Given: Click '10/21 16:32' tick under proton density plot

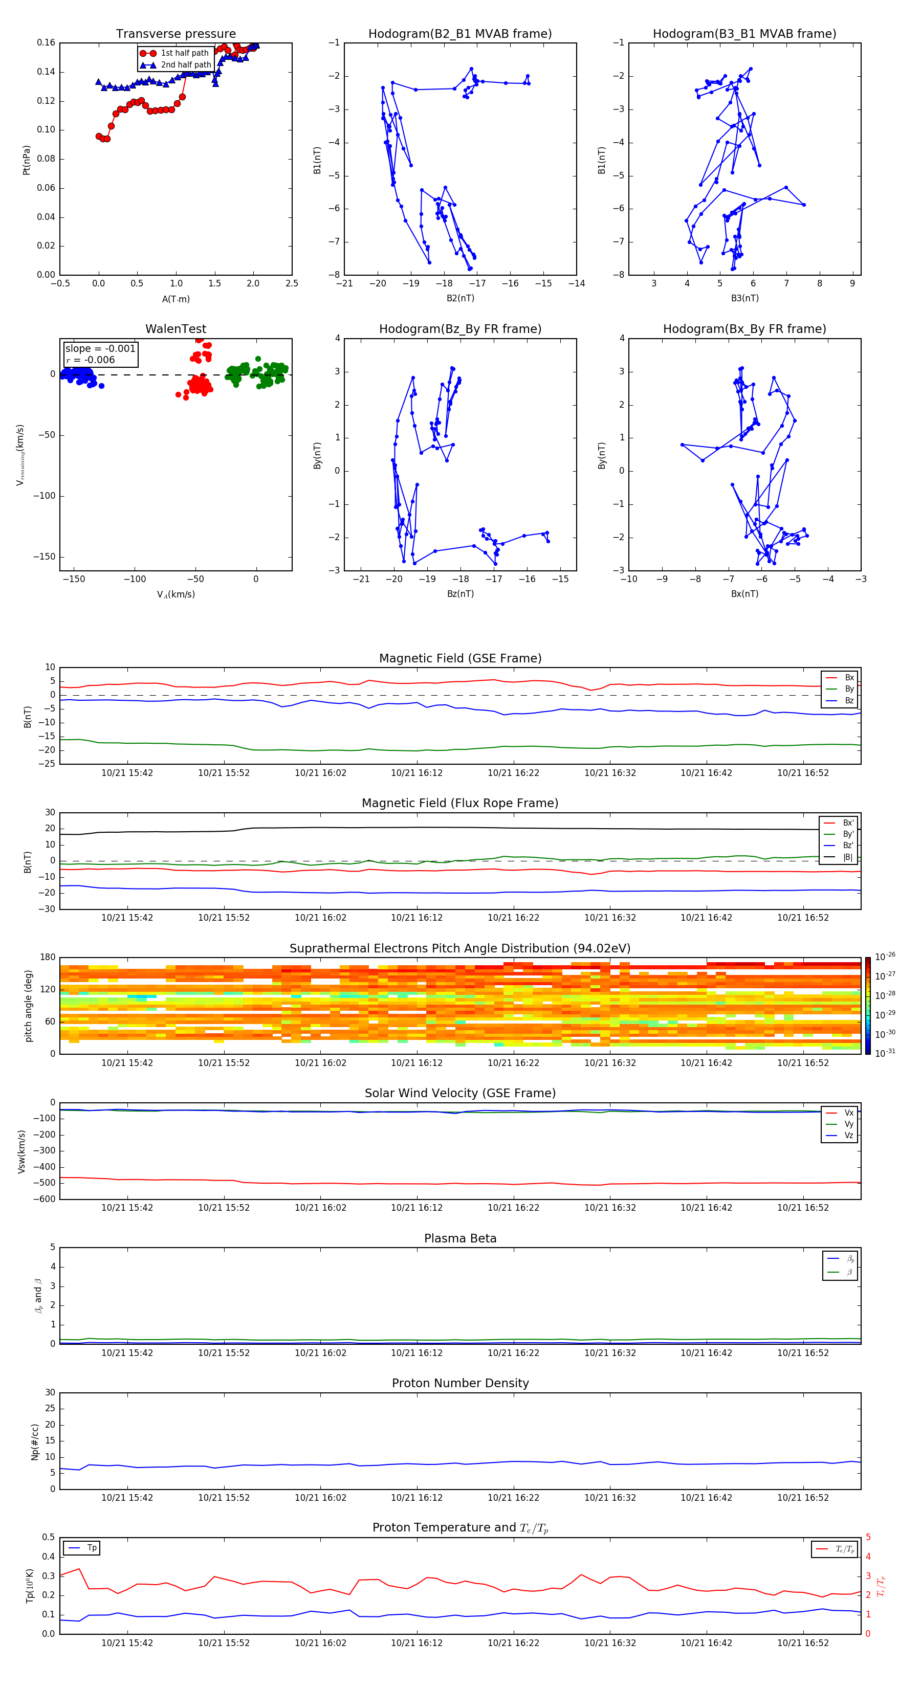Looking at the screenshot, I should tap(610, 1498).
